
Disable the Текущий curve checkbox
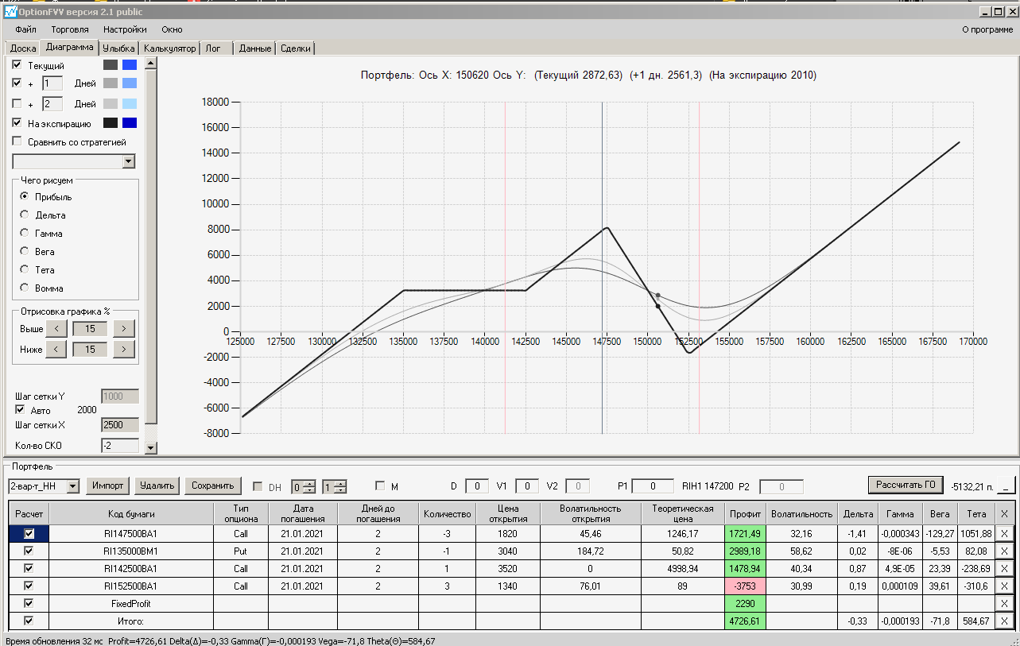17,65
